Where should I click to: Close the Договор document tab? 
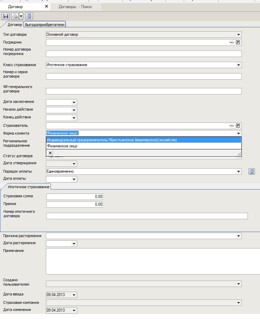coord(47,6)
